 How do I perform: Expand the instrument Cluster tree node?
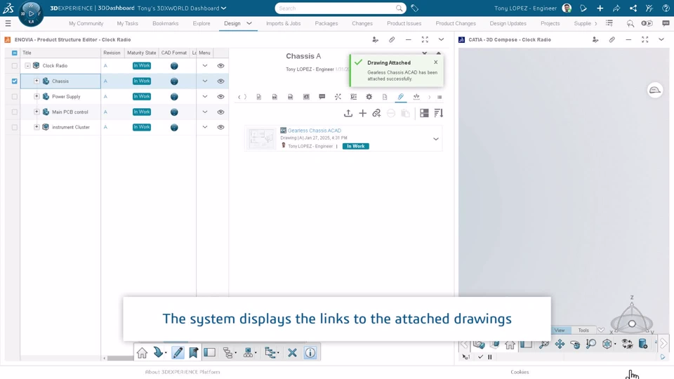(37, 127)
